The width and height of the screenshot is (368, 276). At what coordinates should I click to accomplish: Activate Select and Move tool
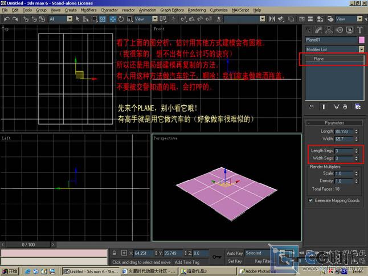[x=113, y=19]
